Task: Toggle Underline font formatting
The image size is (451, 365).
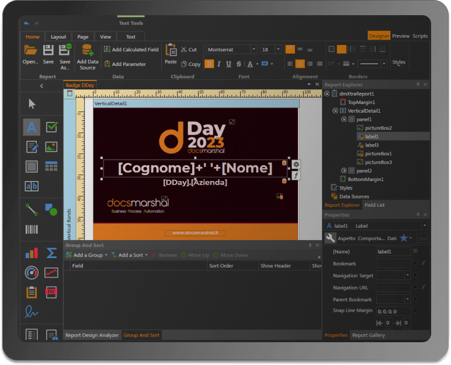Action: [228, 64]
